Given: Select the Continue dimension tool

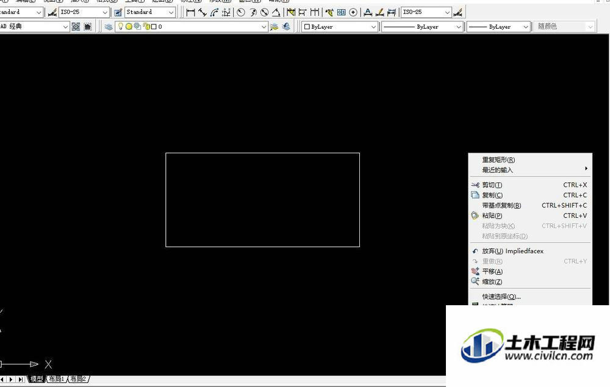Looking at the screenshot, I should tap(314, 12).
